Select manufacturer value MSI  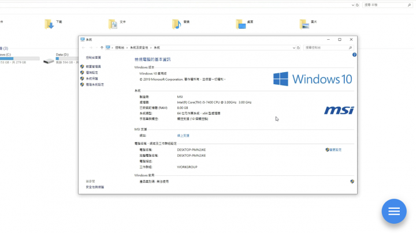180,97
